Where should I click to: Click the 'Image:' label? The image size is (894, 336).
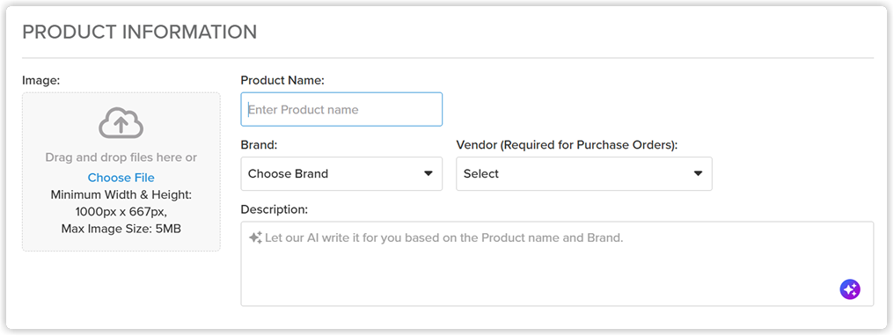click(x=41, y=81)
